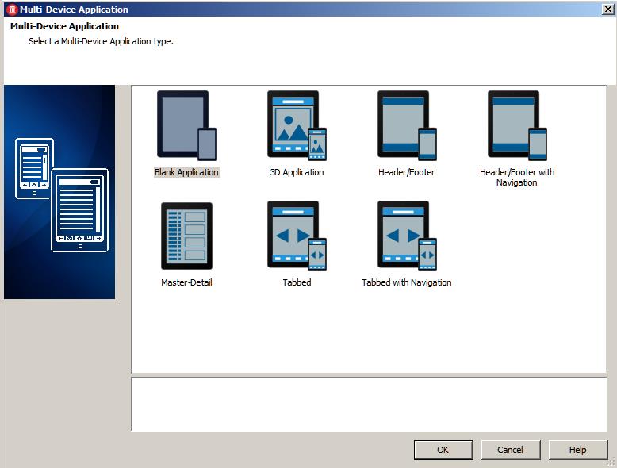Select Header/Footer with Navigation template icon
This screenshot has height=468, width=617.
[517, 125]
